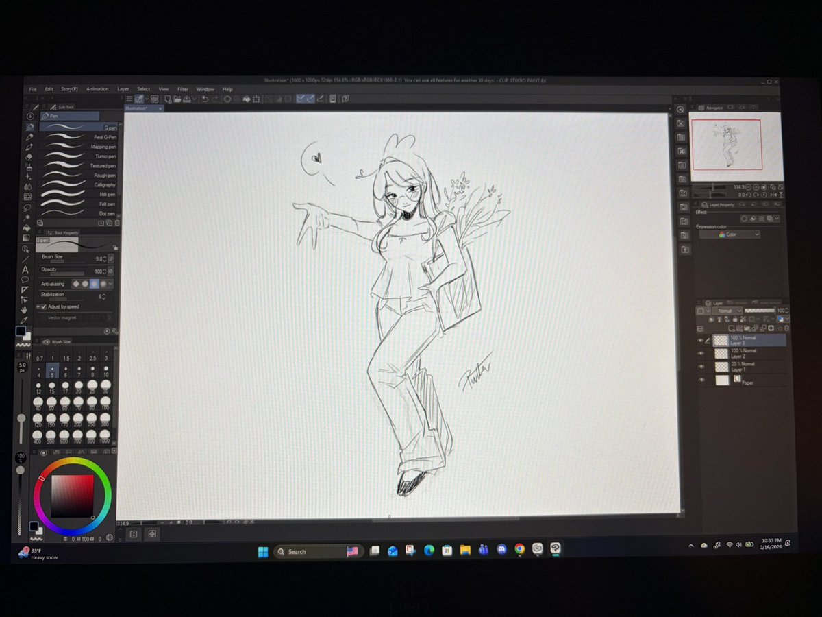Viewport: 822px width, 617px height.
Task: Click the color square in color wheel
Action: coord(73,496)
